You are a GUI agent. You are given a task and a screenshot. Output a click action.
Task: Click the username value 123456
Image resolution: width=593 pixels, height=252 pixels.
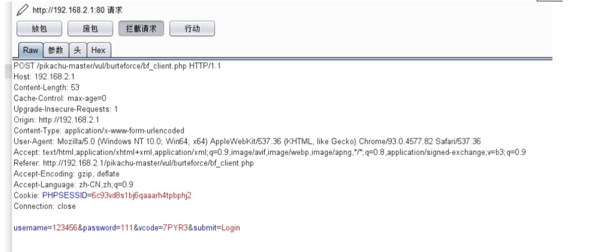click(65, 228)
